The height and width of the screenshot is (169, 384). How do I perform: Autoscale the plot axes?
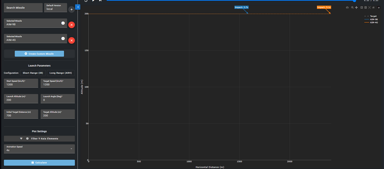pos(369,8)
